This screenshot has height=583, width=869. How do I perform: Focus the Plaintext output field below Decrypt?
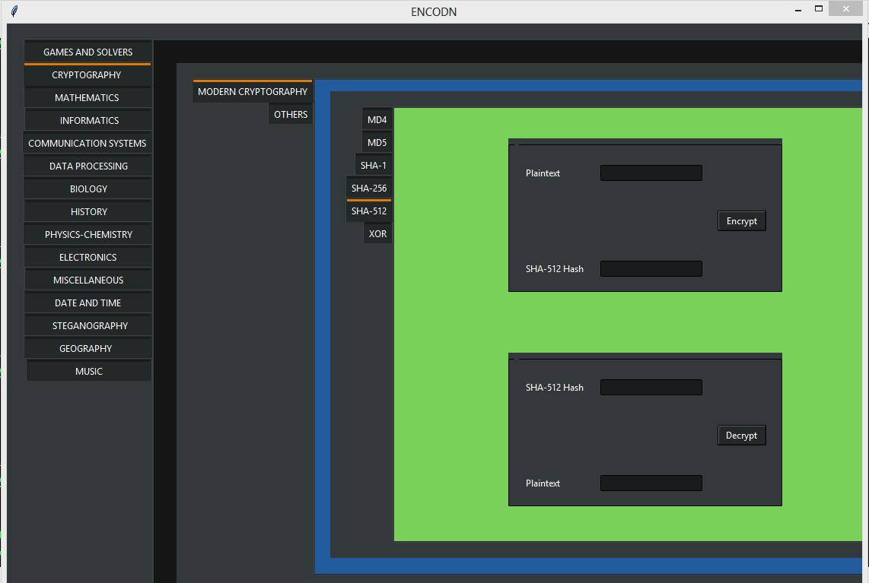tap(651, 483)
